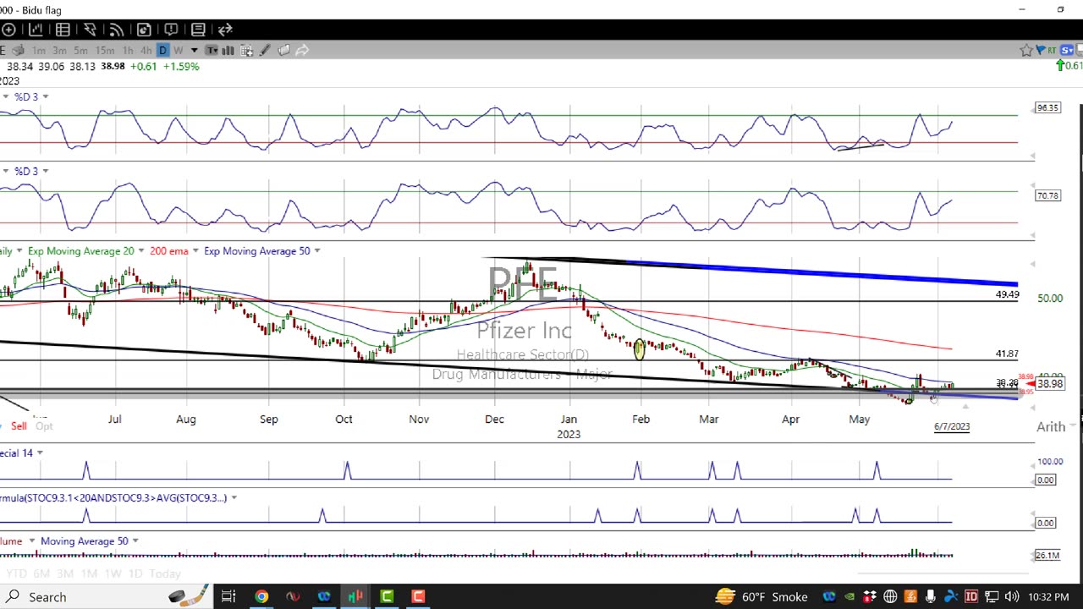
Task: Open the volume Moving Average 50 dropdown
Action: pyautogui.click(x=135, y=541)
